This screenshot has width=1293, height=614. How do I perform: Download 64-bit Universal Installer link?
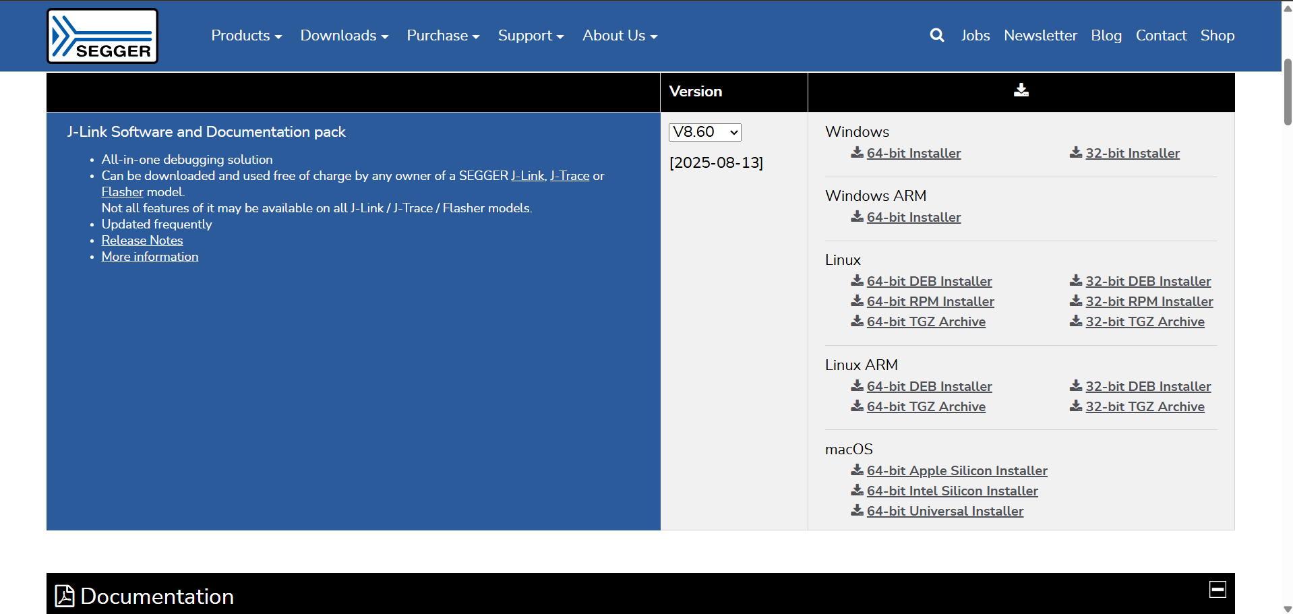coord(945,511)
